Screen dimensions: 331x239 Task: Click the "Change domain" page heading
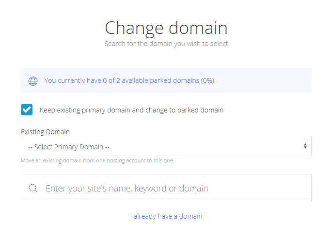coord(166,28)
